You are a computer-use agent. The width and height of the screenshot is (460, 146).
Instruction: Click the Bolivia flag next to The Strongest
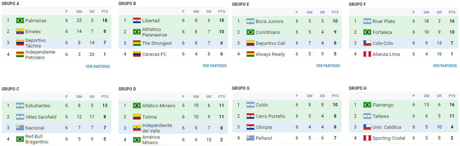pyautogui.click(x=137, y=43)
